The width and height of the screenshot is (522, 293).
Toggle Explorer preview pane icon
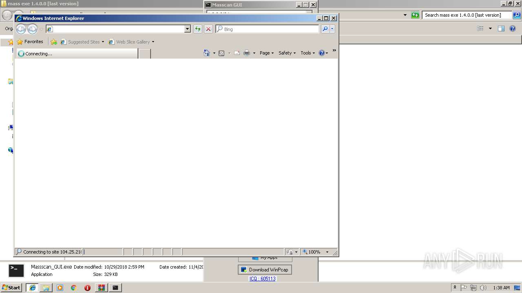(501, 28)
